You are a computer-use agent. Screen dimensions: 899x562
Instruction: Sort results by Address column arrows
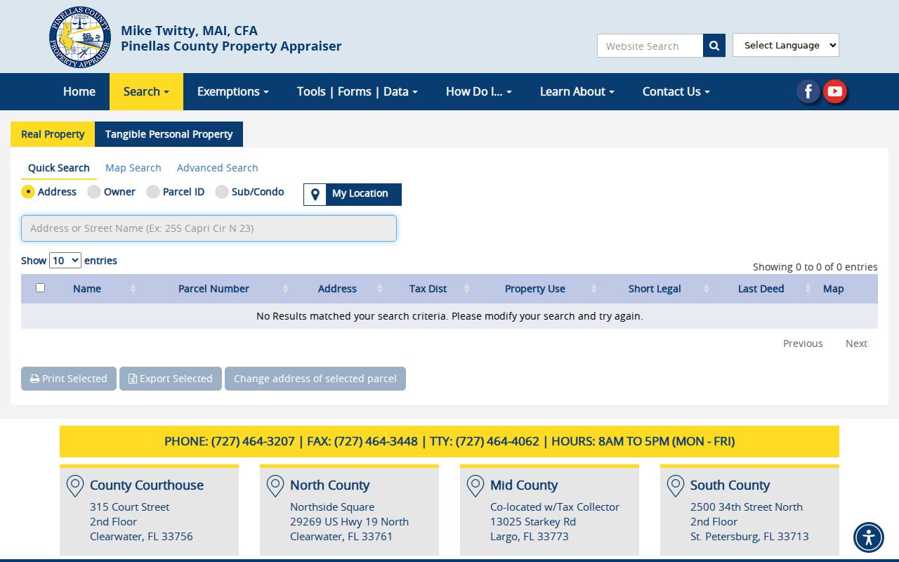click(379, 289)
